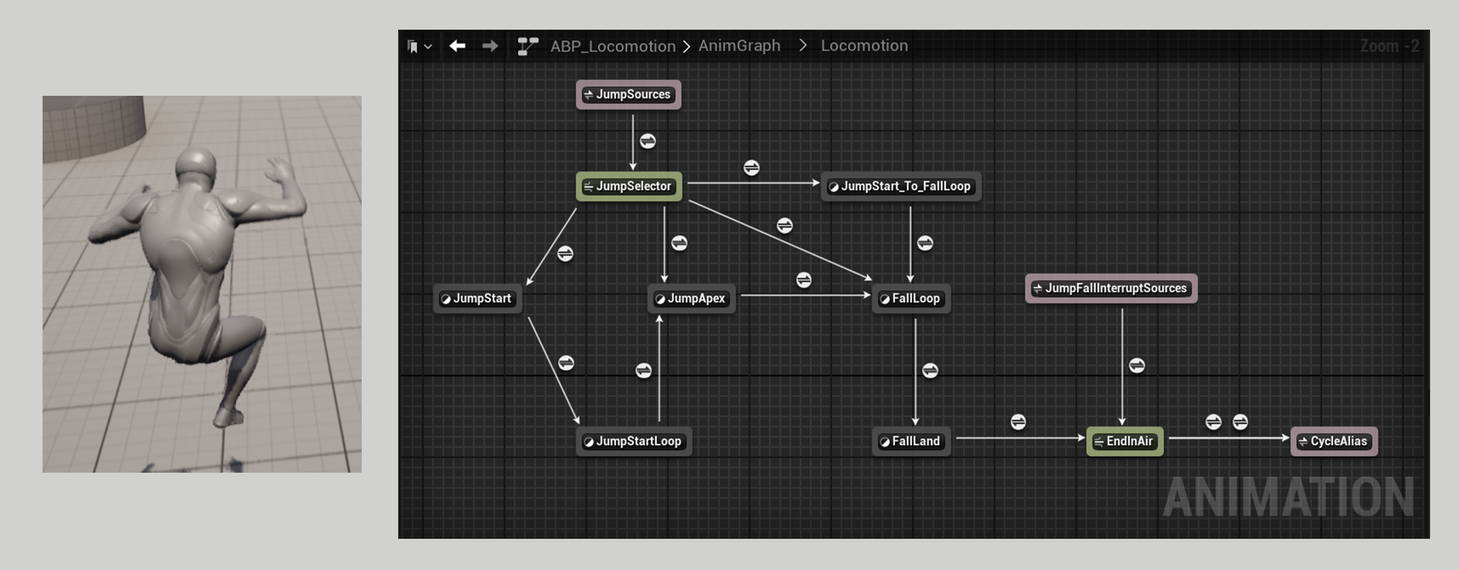Image resolution: width=1459 pixels, height=570 pixels.
Task: Click transition icon from JumpStart_To_FallLoop to FallLoop
Action: tap(925, 243)
